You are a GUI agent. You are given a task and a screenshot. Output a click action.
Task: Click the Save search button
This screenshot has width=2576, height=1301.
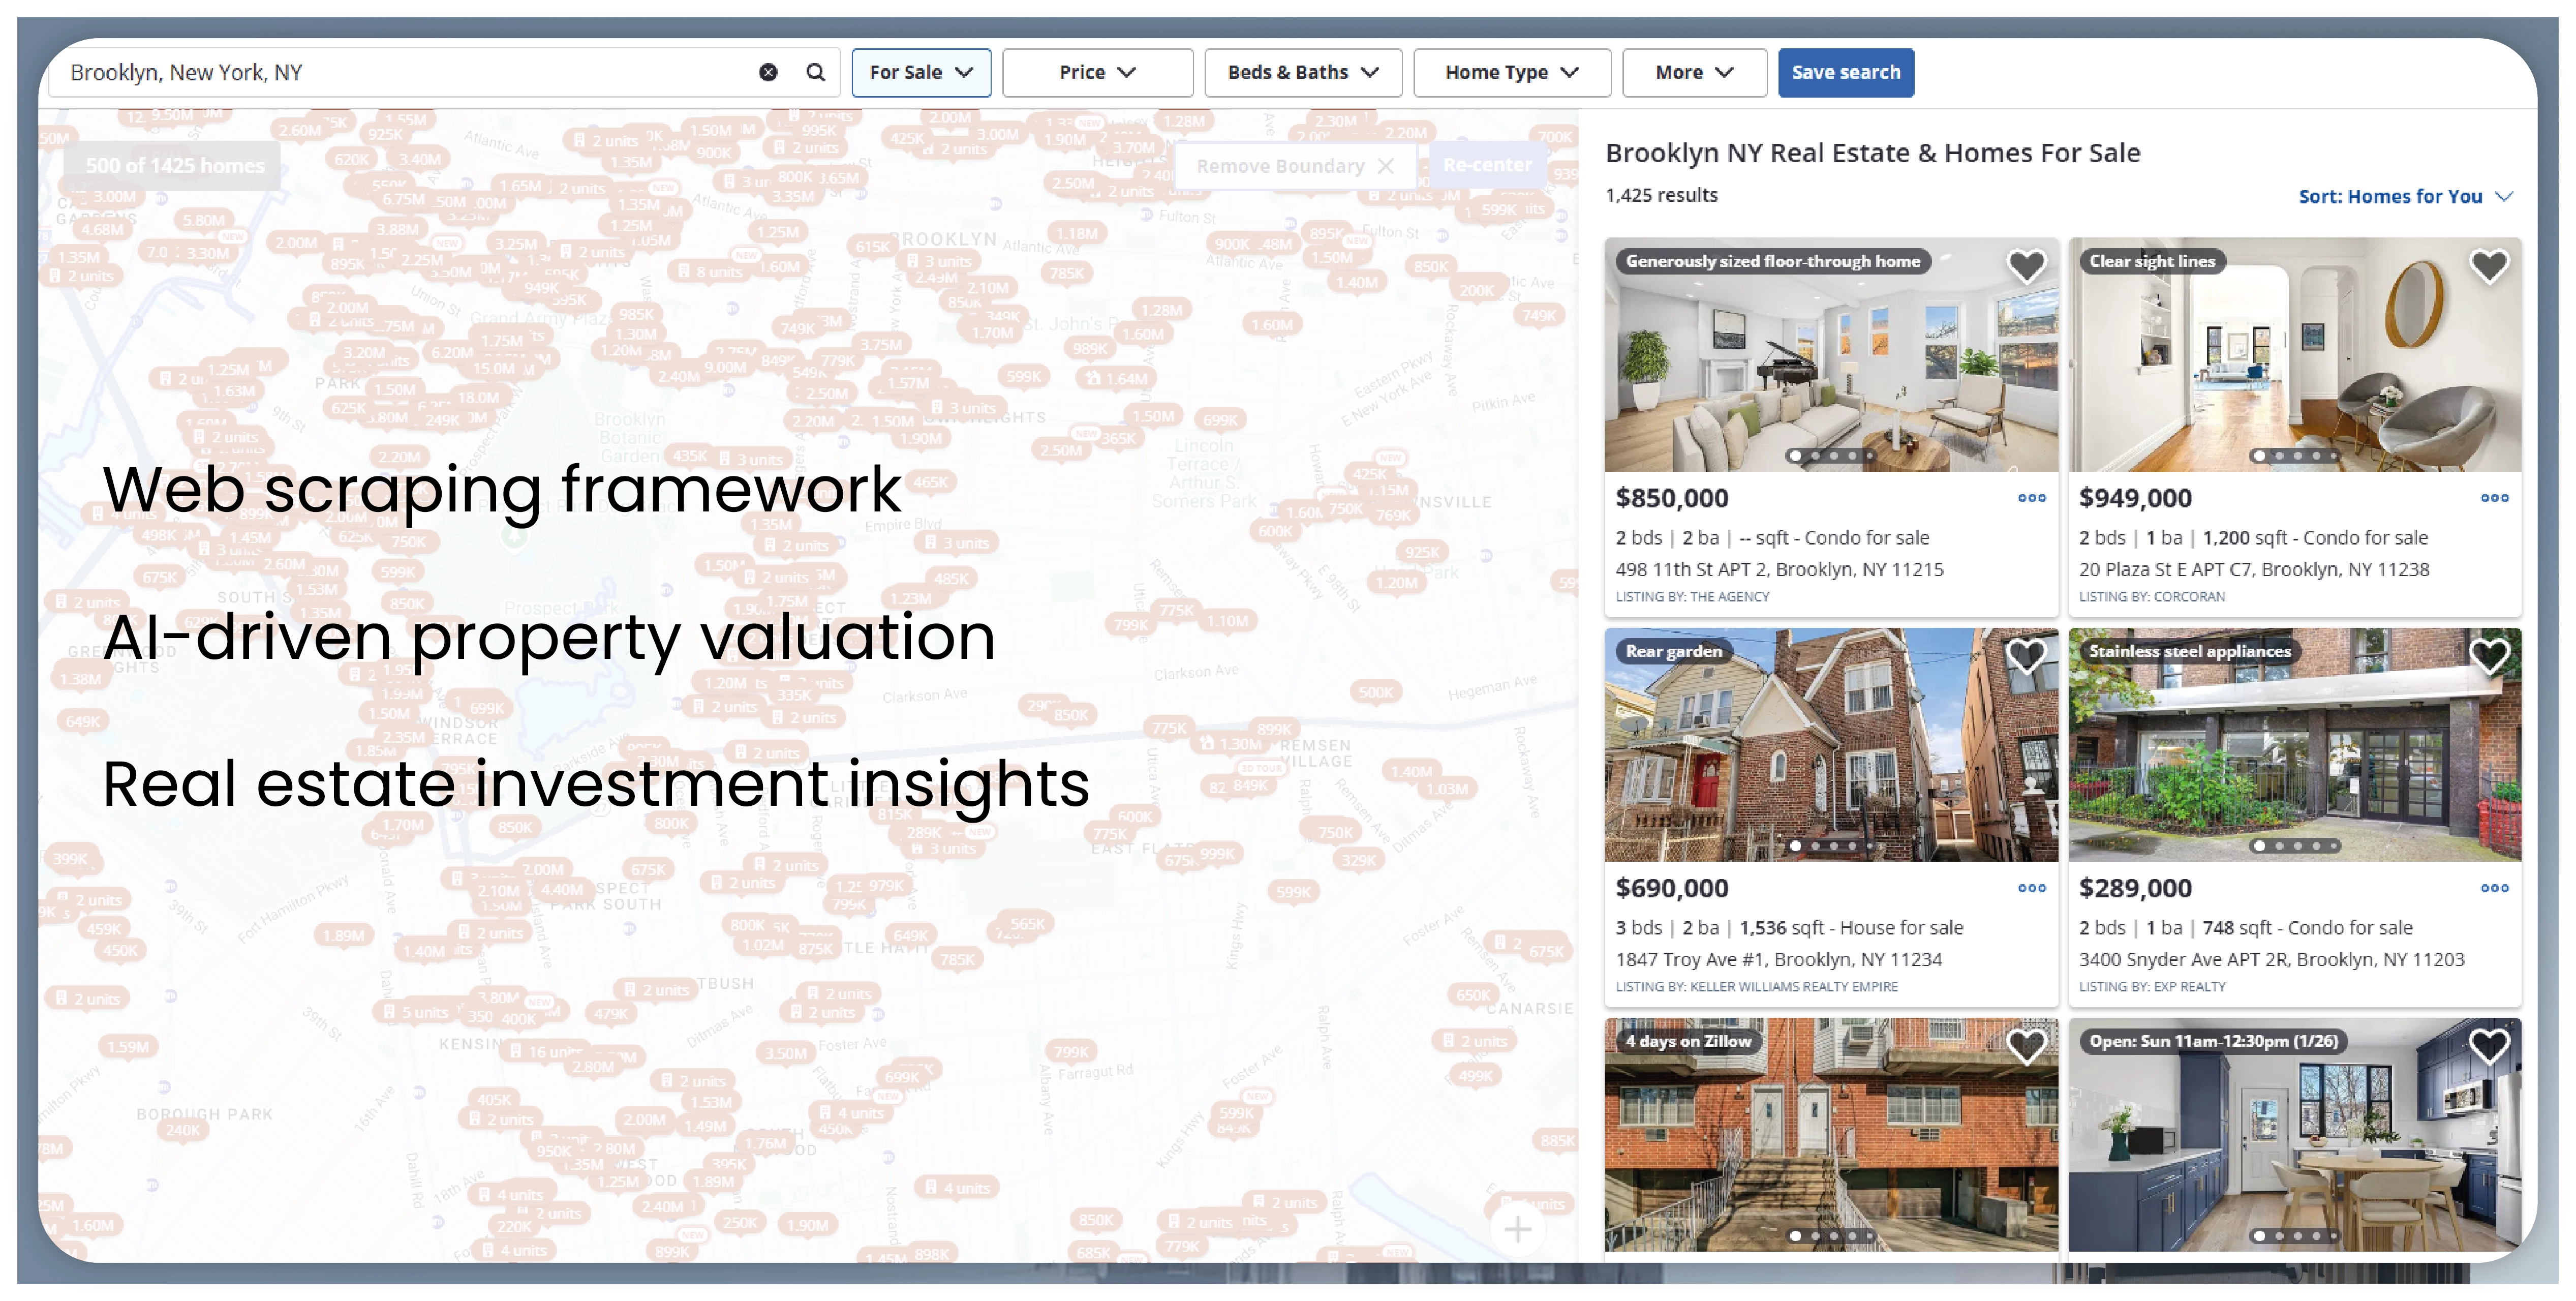click(x=1845, y=72)
